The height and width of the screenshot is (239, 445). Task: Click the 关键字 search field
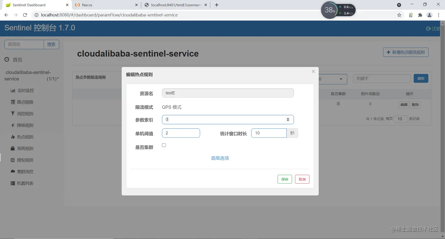[x=382, y=79]
